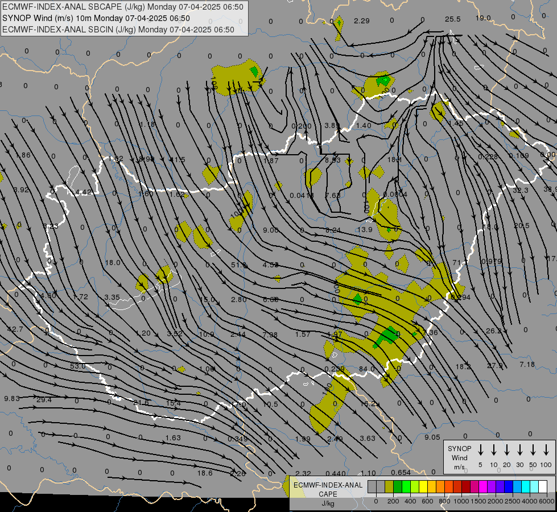The height and width of the screenshot is (512, 557).
Task: Click the 5 m/s wind arrow in legend
Action: (481, 450)
